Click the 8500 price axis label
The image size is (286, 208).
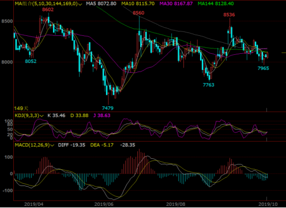[x=7, y=21]
